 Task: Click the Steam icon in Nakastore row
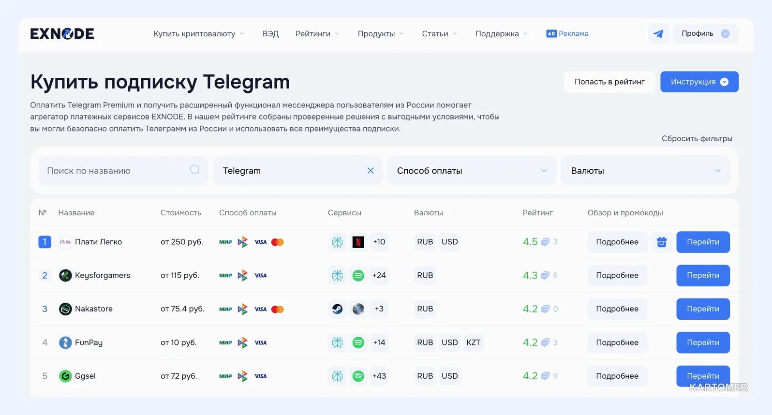click(x=337, y=309)
